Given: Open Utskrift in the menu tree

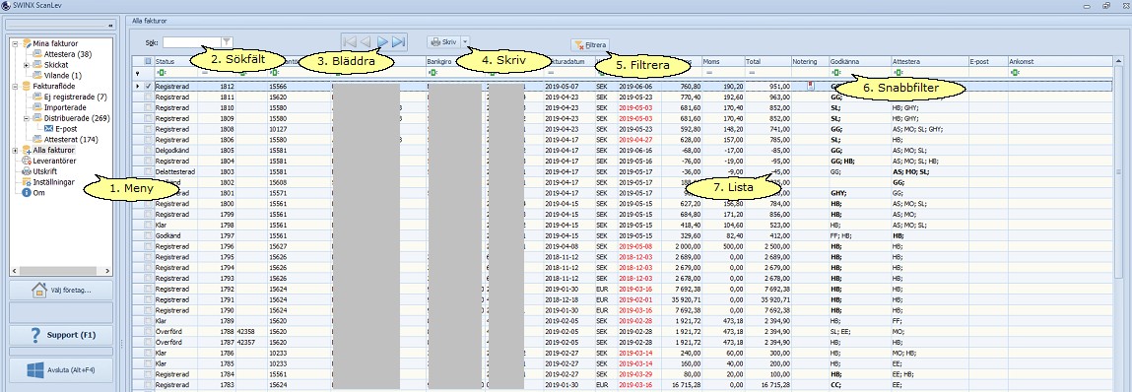Looking at the screenshot, I should coord(44,171).
